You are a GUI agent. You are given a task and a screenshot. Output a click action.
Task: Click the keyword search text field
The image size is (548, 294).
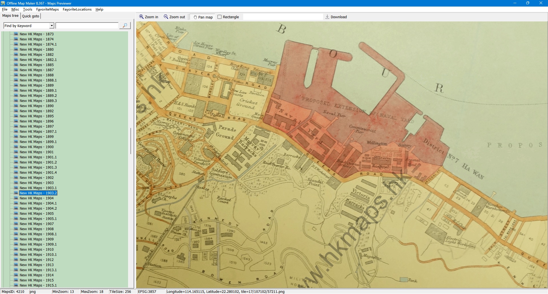87,26
